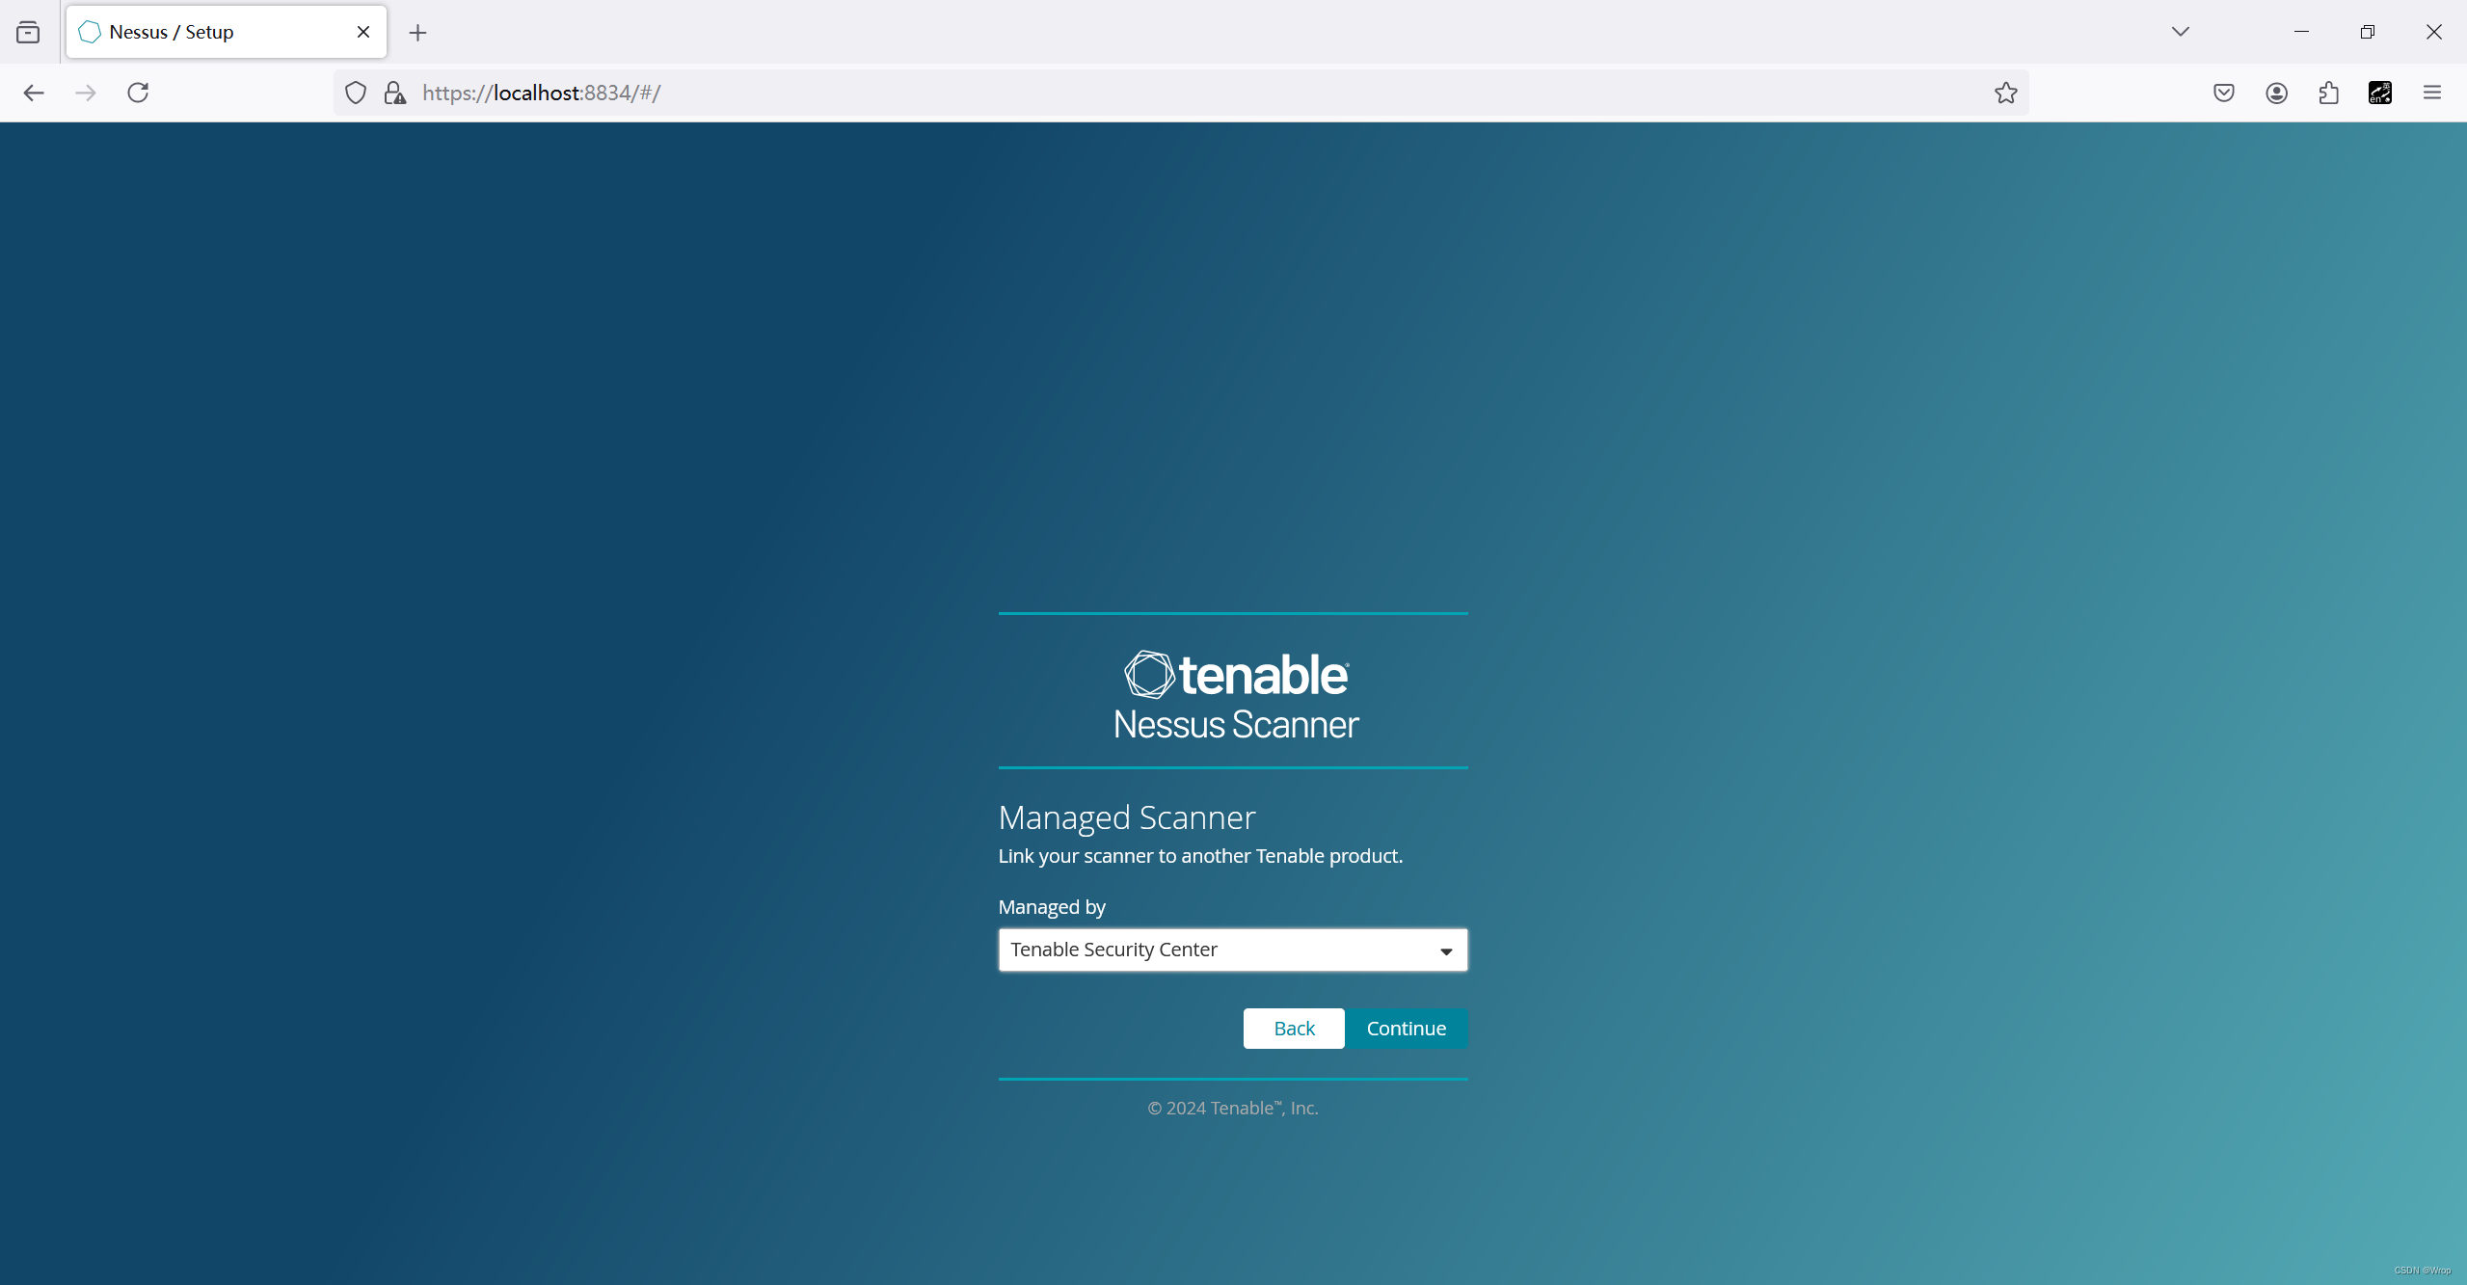Open the list all tabs chevron
Screen dimensions: 2467x1285
[x=2181, y=32]
